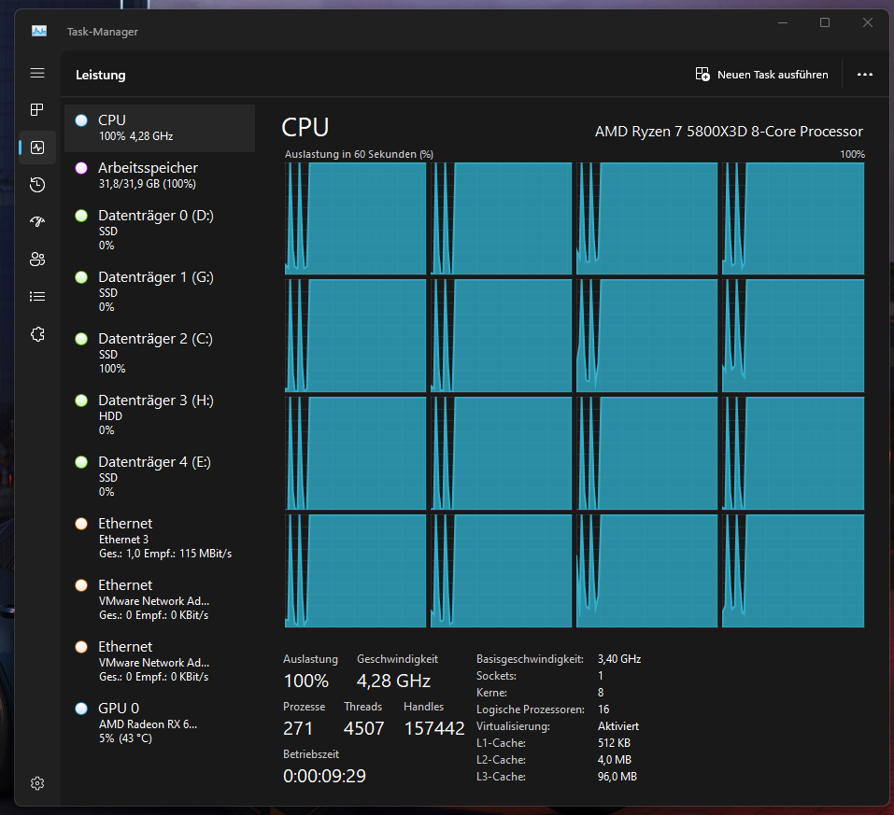Viewport: 894px width, 815px height.
Task: Click the 'Auslastung in 60 Sekunden (%)' label
Action: (359, 154)
